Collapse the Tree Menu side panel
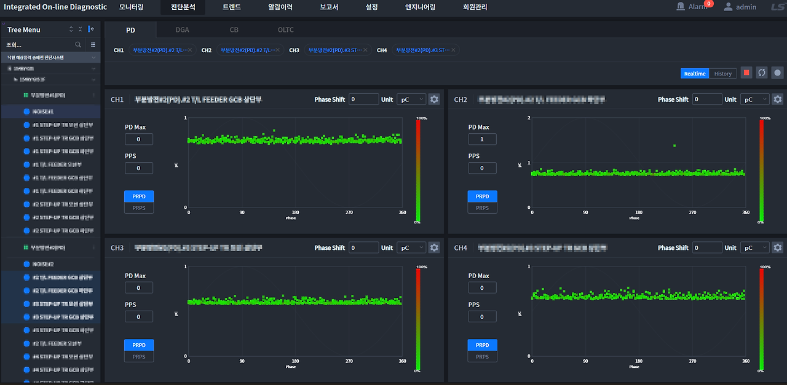Image resolution: width=787 pixels, height=385 pixels. (92, 29)
